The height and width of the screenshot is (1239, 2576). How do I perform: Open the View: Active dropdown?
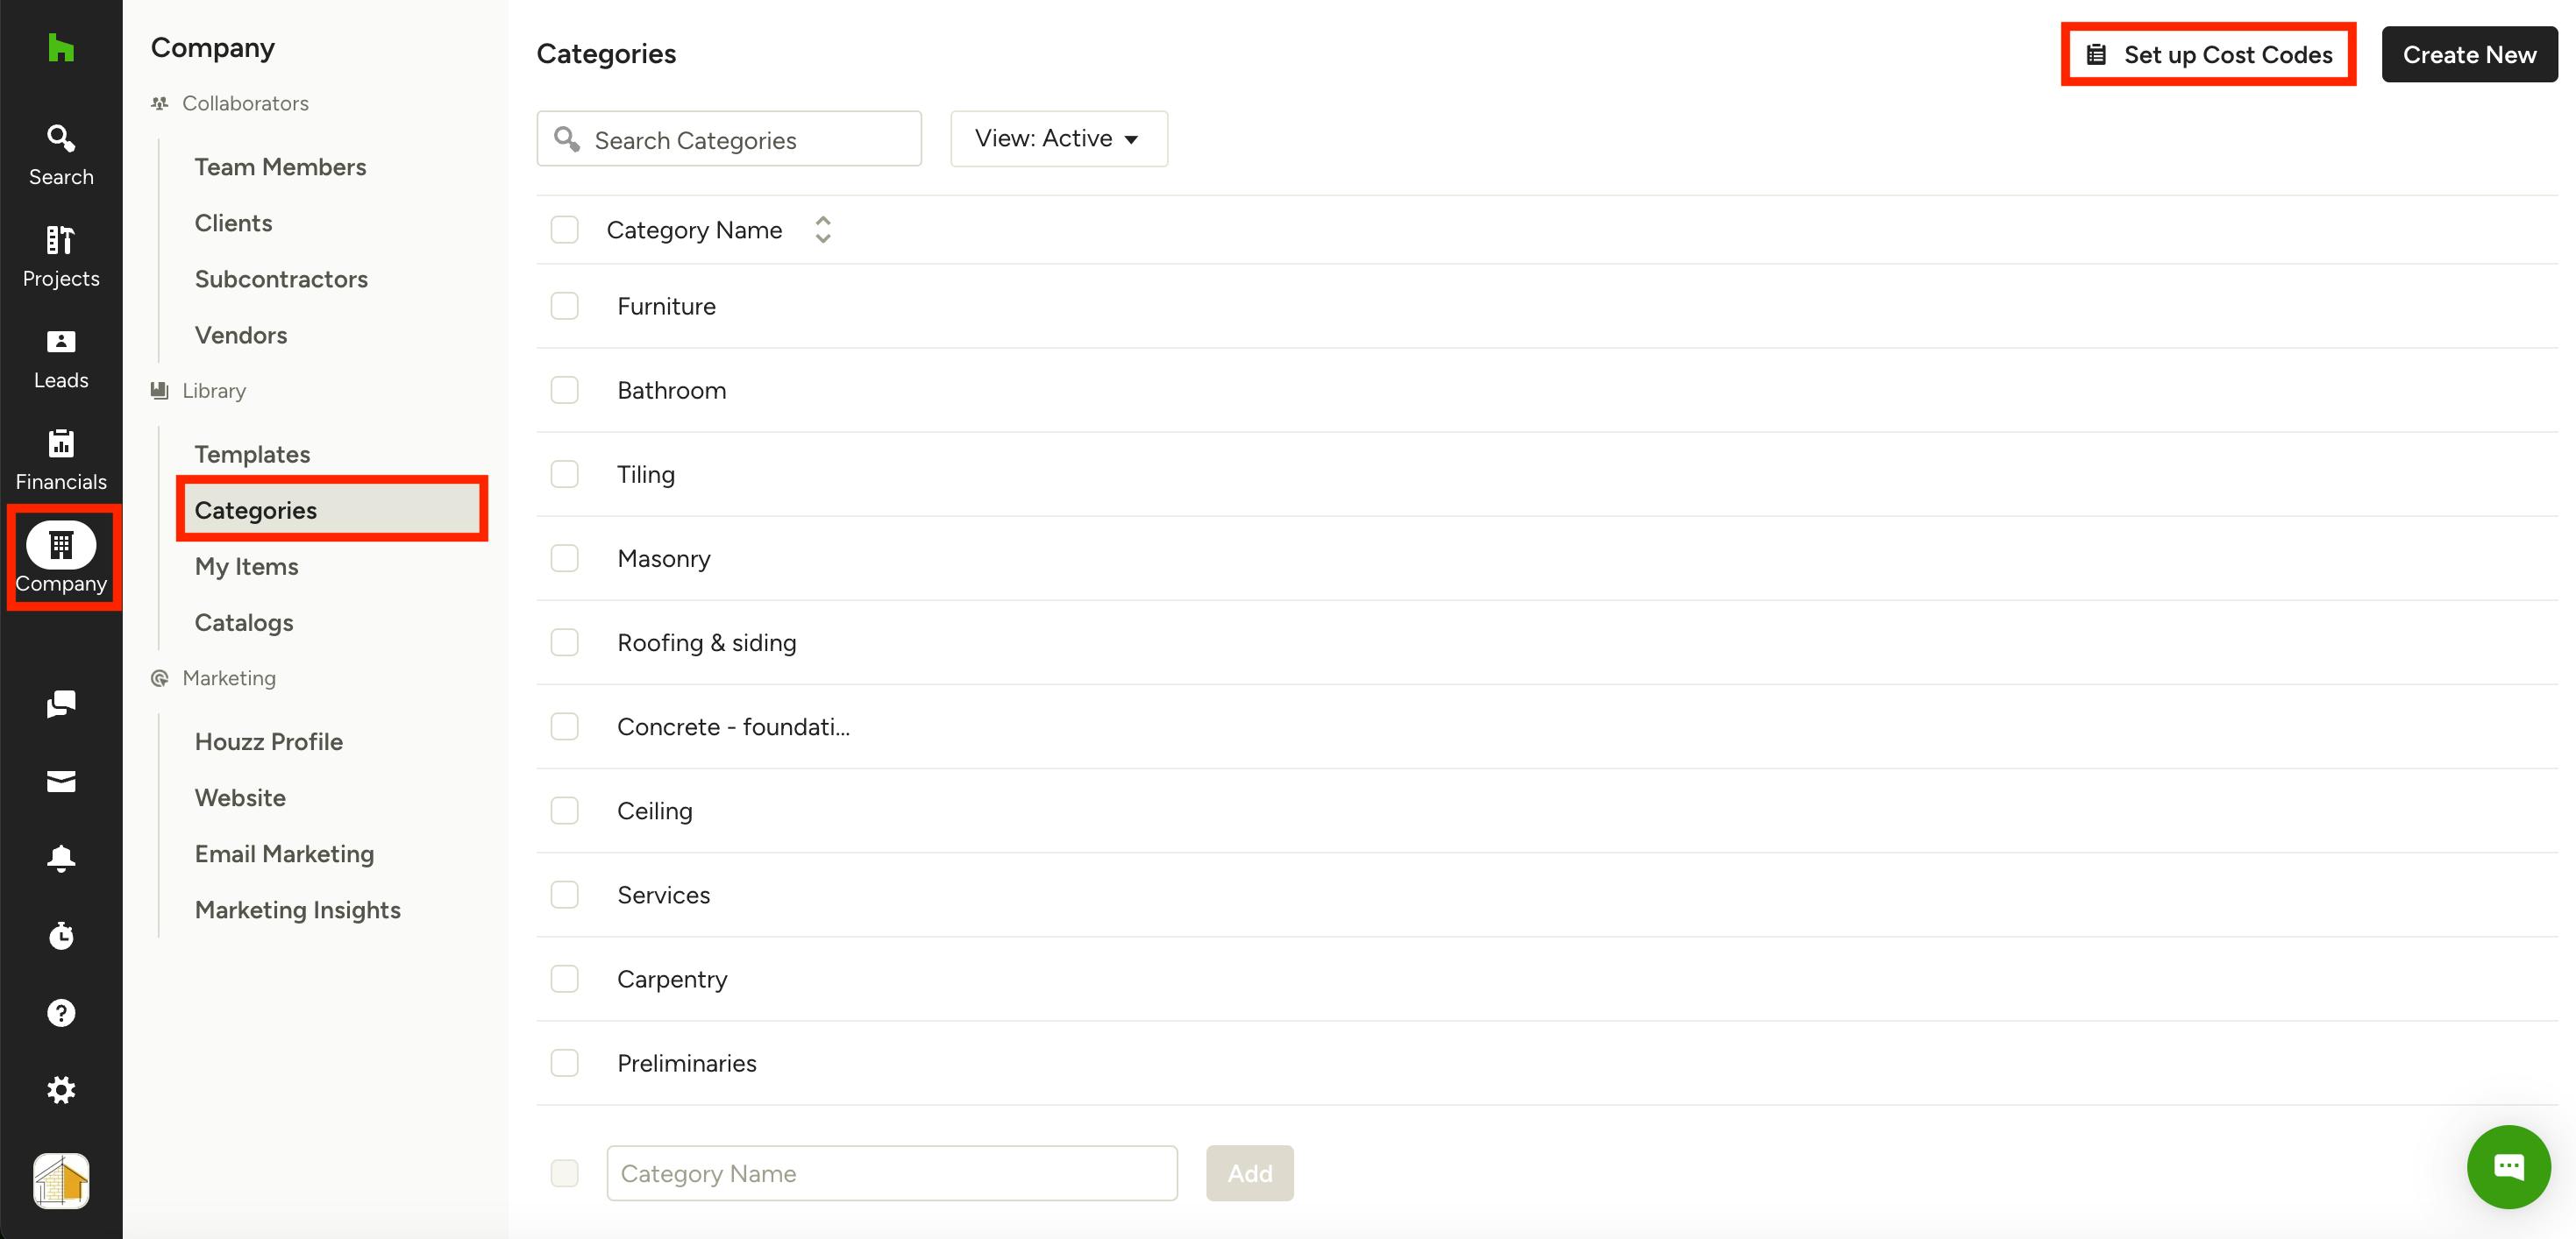point(1058,139)
